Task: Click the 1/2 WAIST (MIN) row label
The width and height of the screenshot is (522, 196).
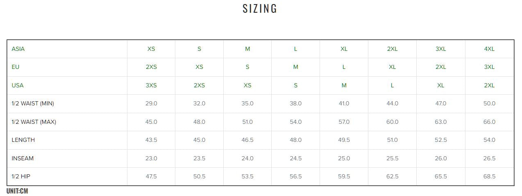Action: tap(33, 103)
